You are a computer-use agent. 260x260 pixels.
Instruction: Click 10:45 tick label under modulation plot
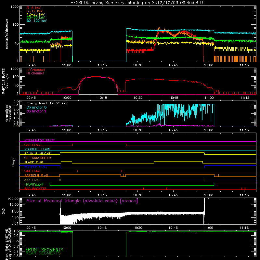[x=173, y=130]
